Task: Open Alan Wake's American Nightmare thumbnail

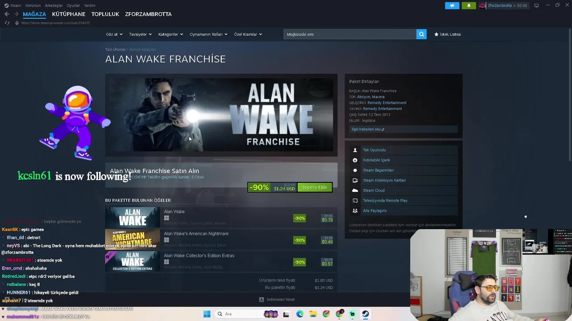Action: click(x=132, y=240)
